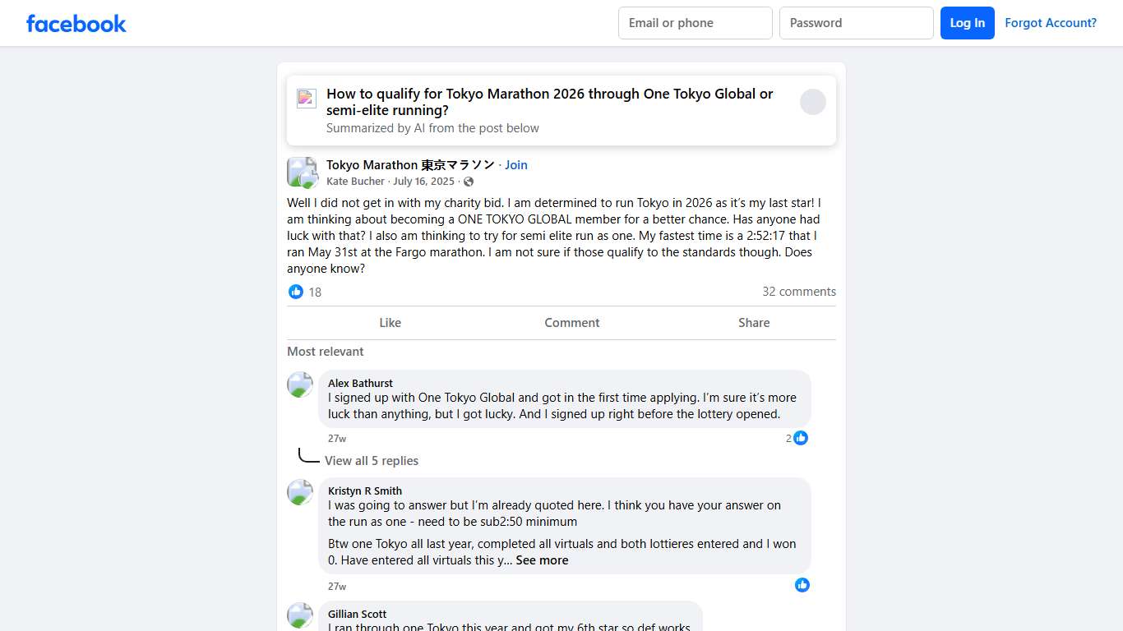Click the globe audience icon next to the date
Image resolution: width=1123 pixels, height=631 pixels.
click(468, 182)
